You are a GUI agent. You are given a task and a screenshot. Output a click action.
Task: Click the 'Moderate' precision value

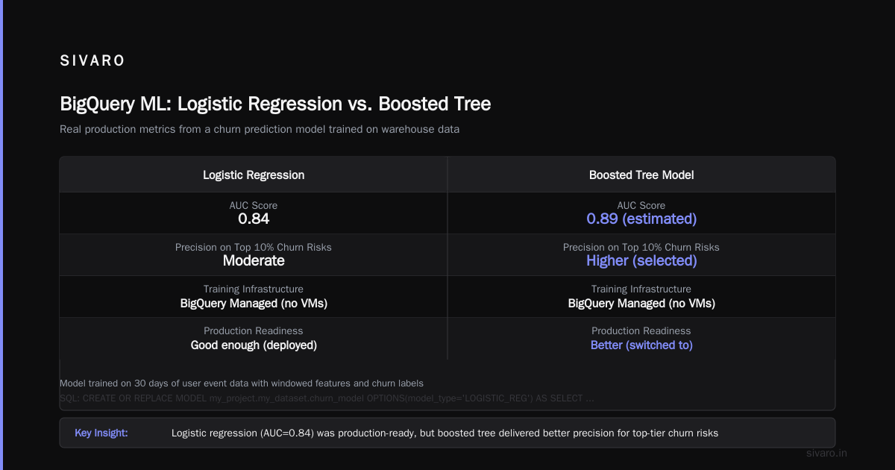[254, 260]
